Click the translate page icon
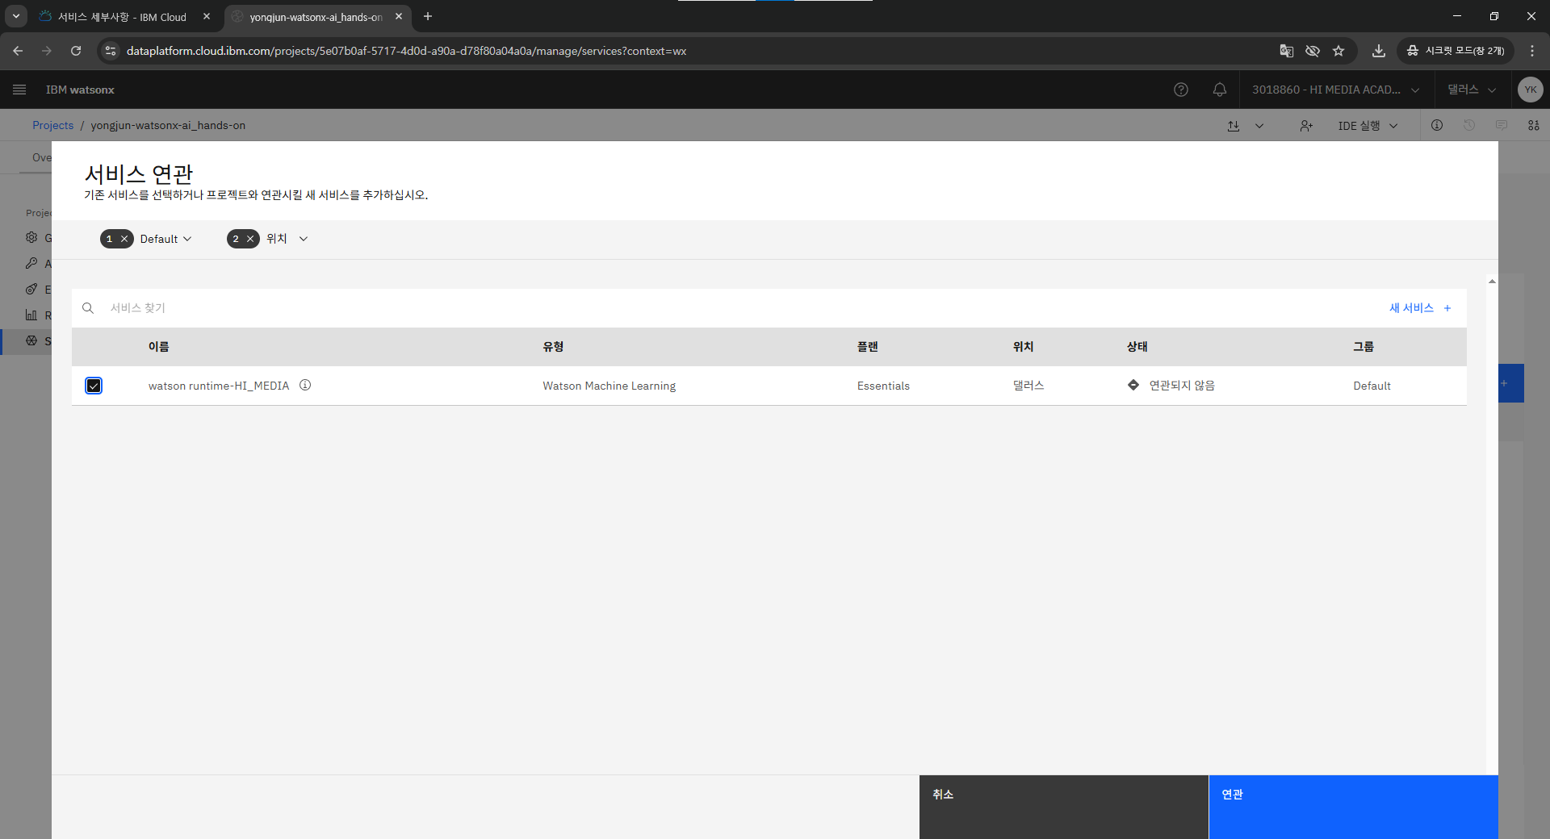The image size is (1550, 839). click(x=1287, y=51)
